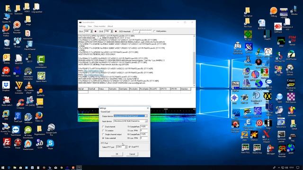This screenshot has width=303, height=170.
Task: Click Cancel in Settings dialog
Action: tap(132, 154)
